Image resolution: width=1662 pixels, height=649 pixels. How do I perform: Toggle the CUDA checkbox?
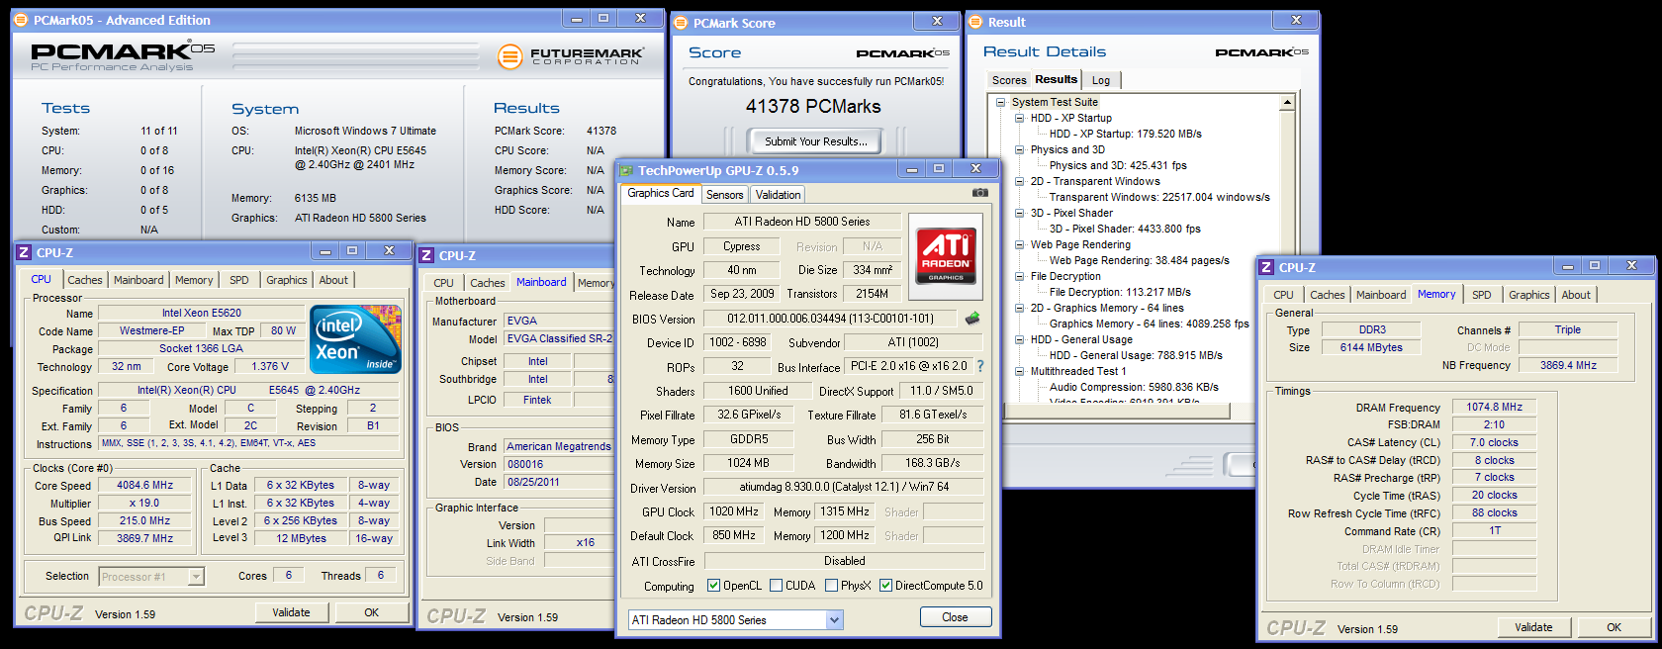point(777,586)
